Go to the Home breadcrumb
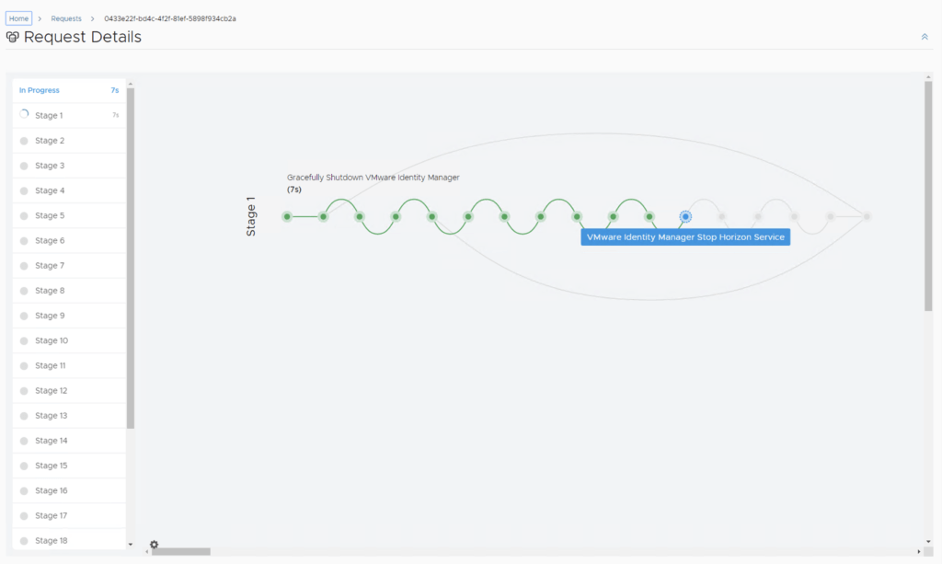 point(19,18)
